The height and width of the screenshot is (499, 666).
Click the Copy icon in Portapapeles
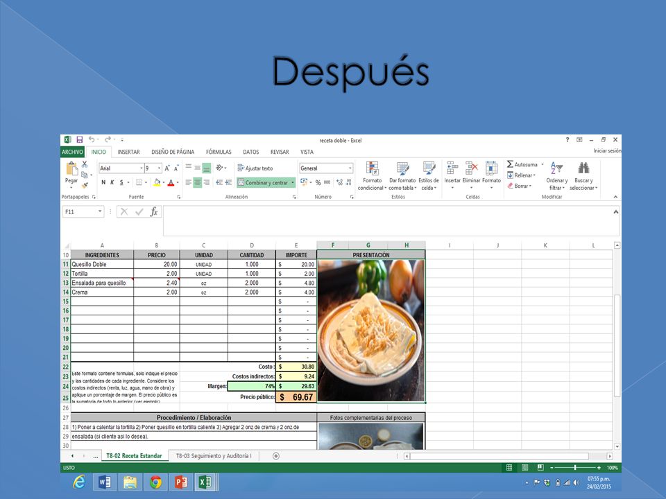pos(85,175)
